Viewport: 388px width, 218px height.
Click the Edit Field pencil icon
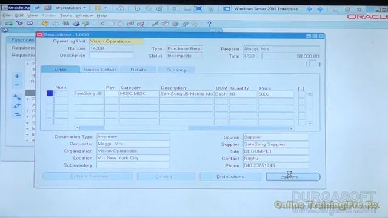tap(155, 24)
